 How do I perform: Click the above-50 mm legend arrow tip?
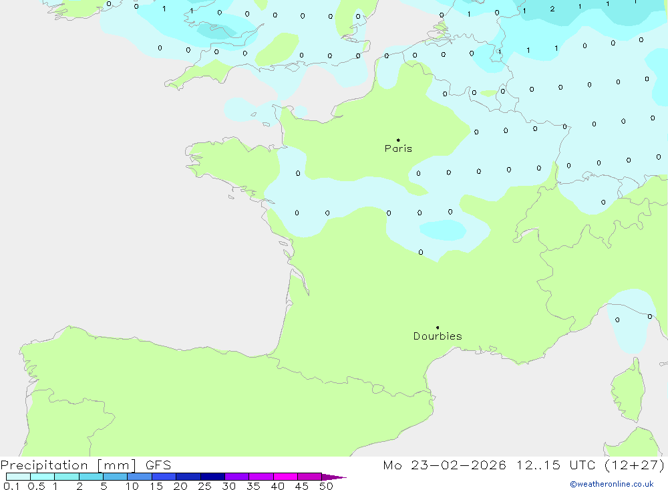click(x=334, y=477)
